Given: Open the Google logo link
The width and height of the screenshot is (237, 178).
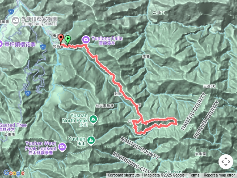Looking at the screenshot, I should pyautogui.click(x=14, y=173).
